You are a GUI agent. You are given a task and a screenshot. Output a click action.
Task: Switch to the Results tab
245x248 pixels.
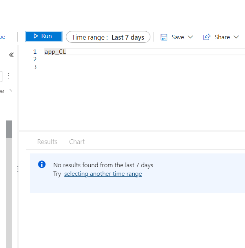[x=47, y=142]
